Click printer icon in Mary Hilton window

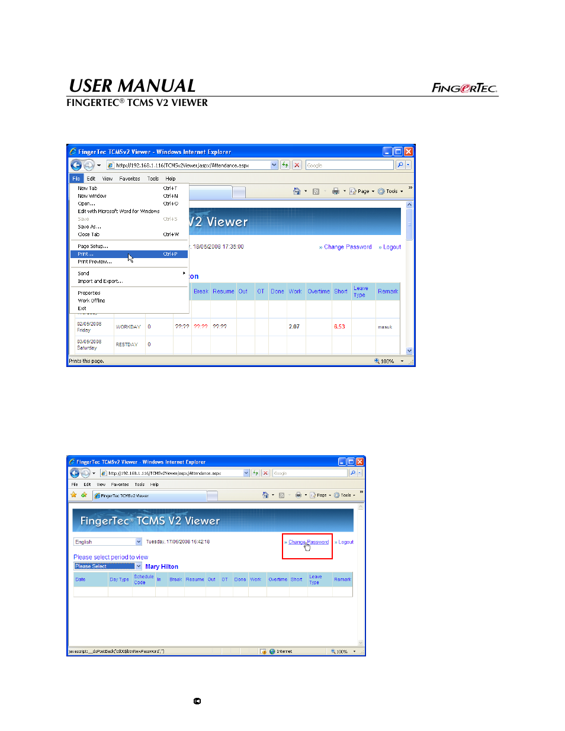(298, 495)
